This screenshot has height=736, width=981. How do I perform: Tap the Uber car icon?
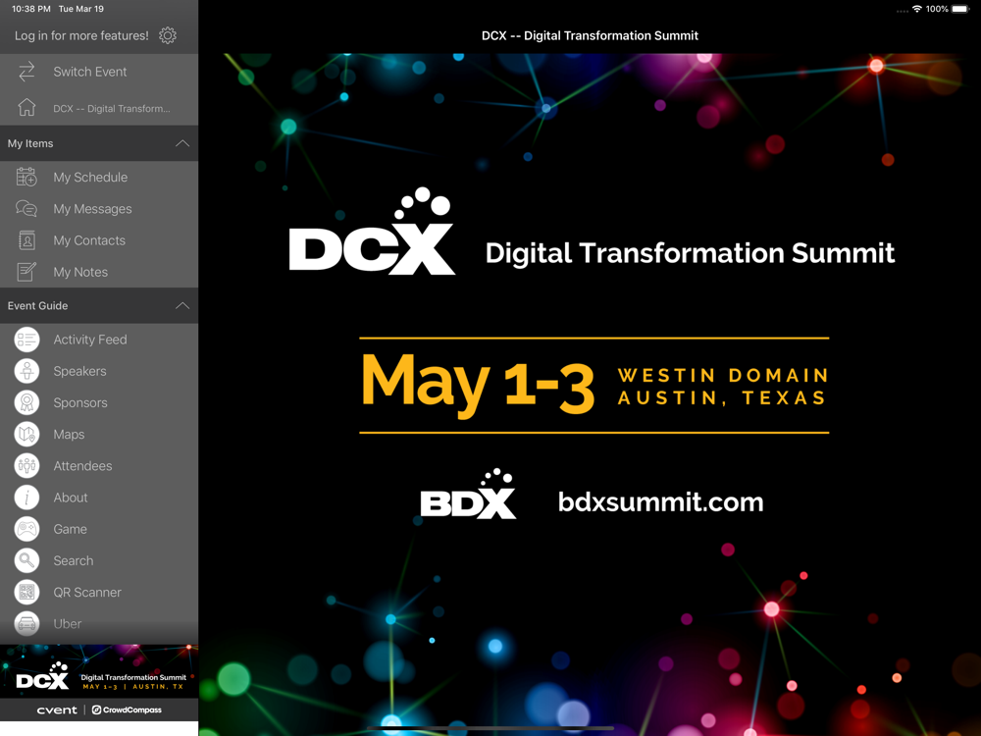(x=26, y=623)
